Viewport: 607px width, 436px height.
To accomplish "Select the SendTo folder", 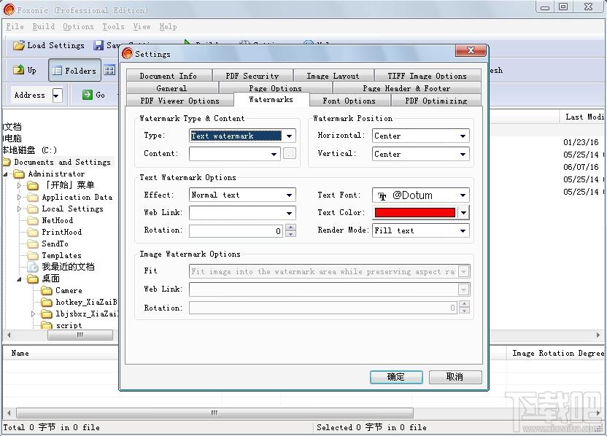I will point(55,244).
